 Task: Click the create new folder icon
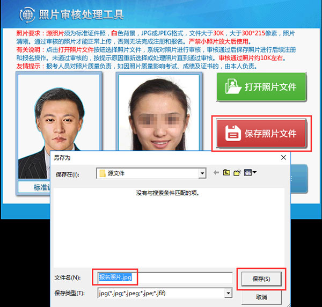[x=237, y=172]
